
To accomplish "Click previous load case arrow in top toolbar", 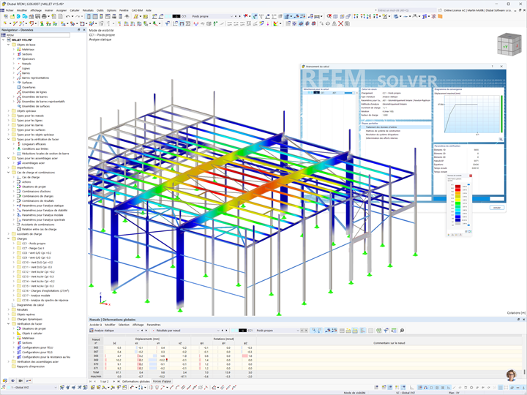I will (x=236, y=16).
